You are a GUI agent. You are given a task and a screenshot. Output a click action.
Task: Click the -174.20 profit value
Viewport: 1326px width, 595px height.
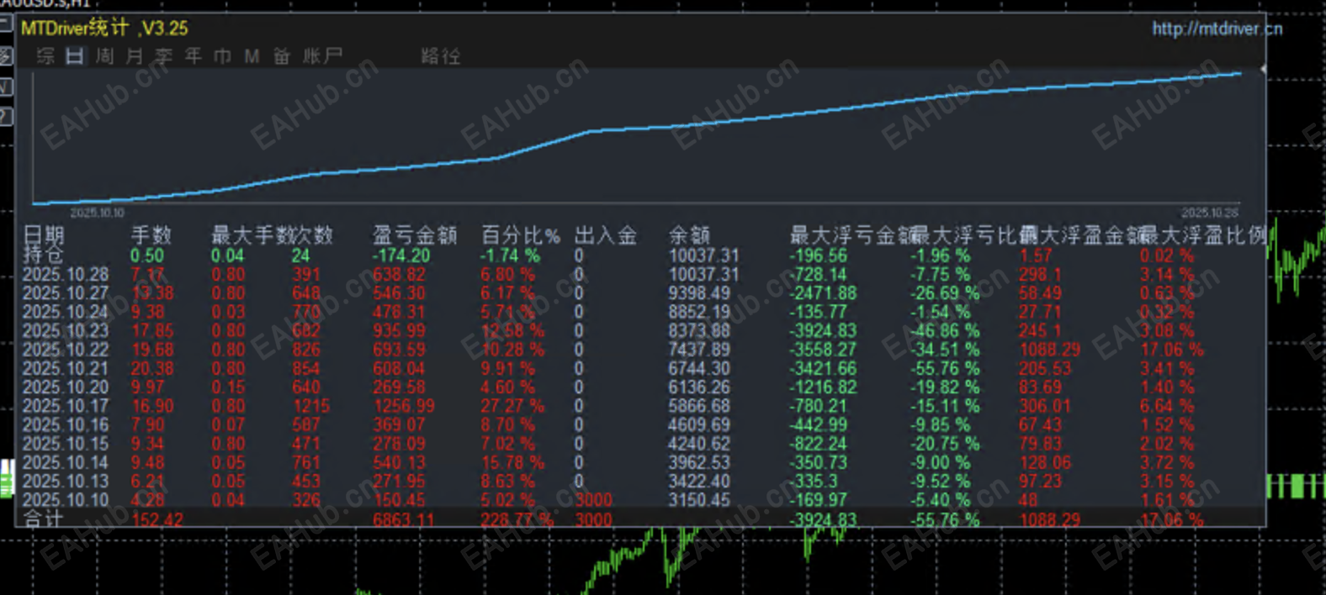[401, 255]
